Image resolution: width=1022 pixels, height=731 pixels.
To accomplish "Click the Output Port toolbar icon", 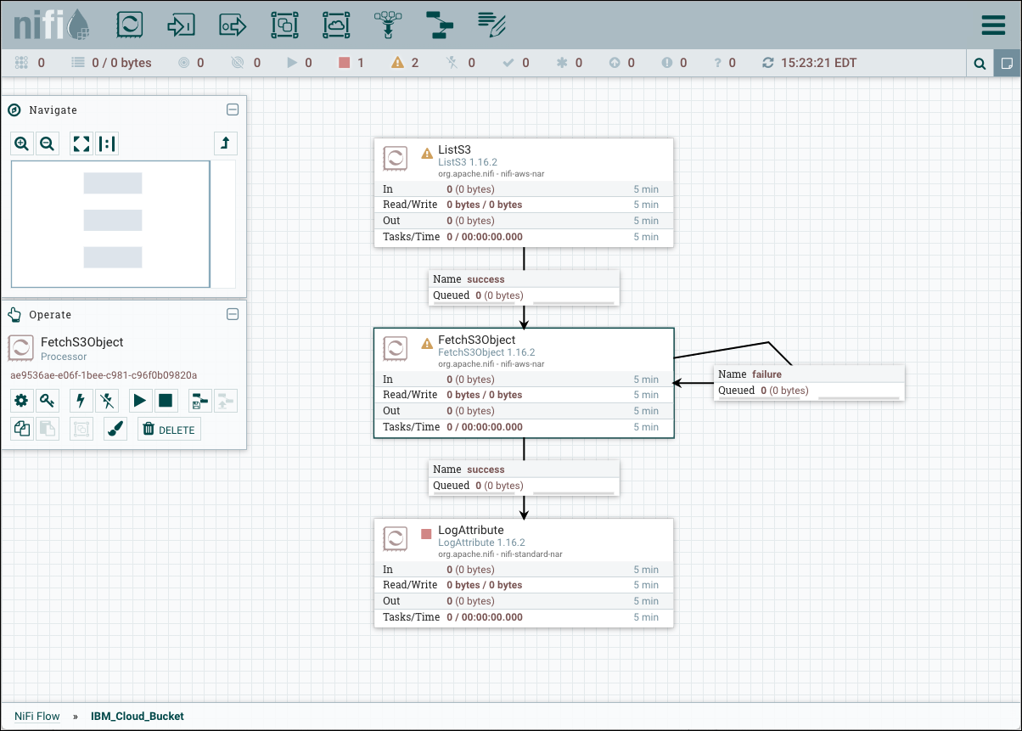I will click(233, 25).
